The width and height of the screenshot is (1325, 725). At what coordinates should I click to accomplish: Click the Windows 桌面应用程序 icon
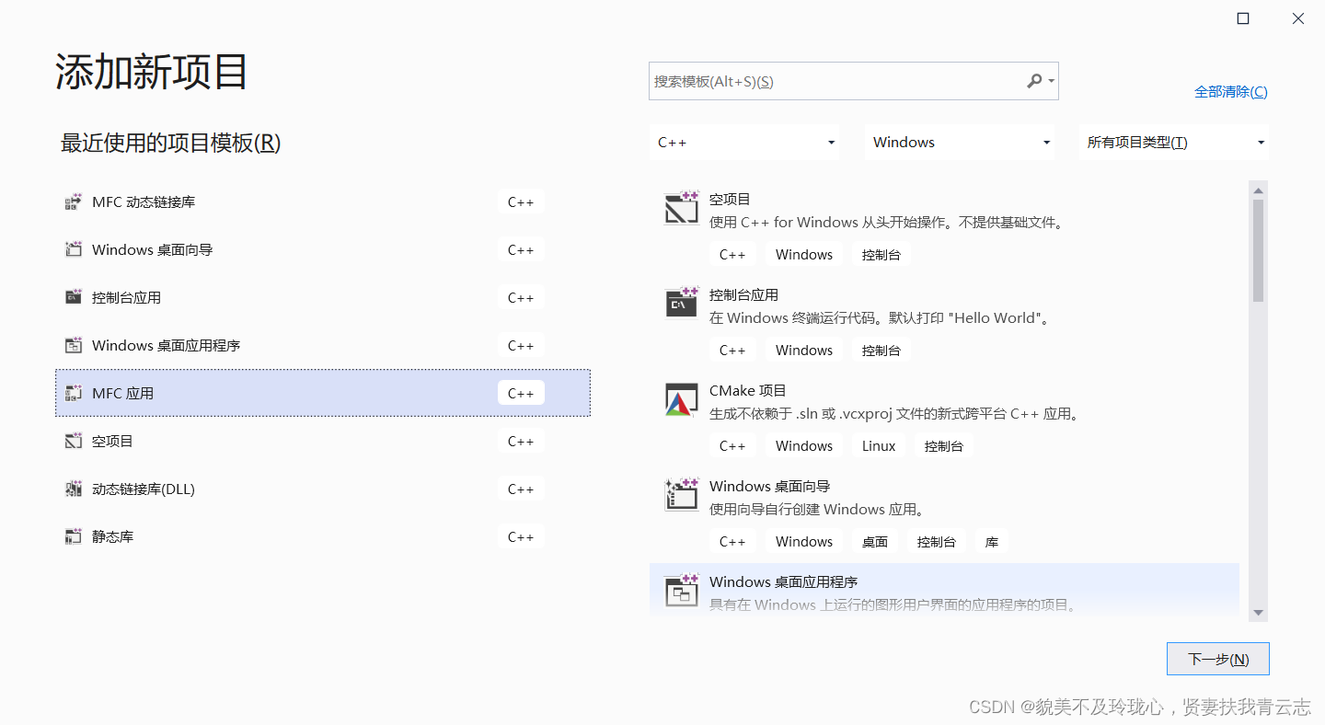coord(681,590)
